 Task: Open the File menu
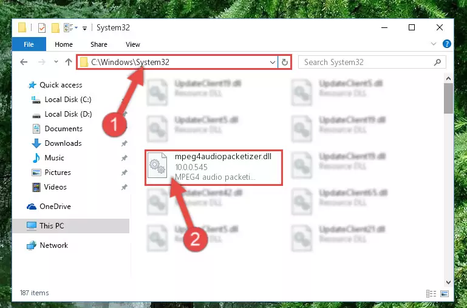(x=29, y=44)
